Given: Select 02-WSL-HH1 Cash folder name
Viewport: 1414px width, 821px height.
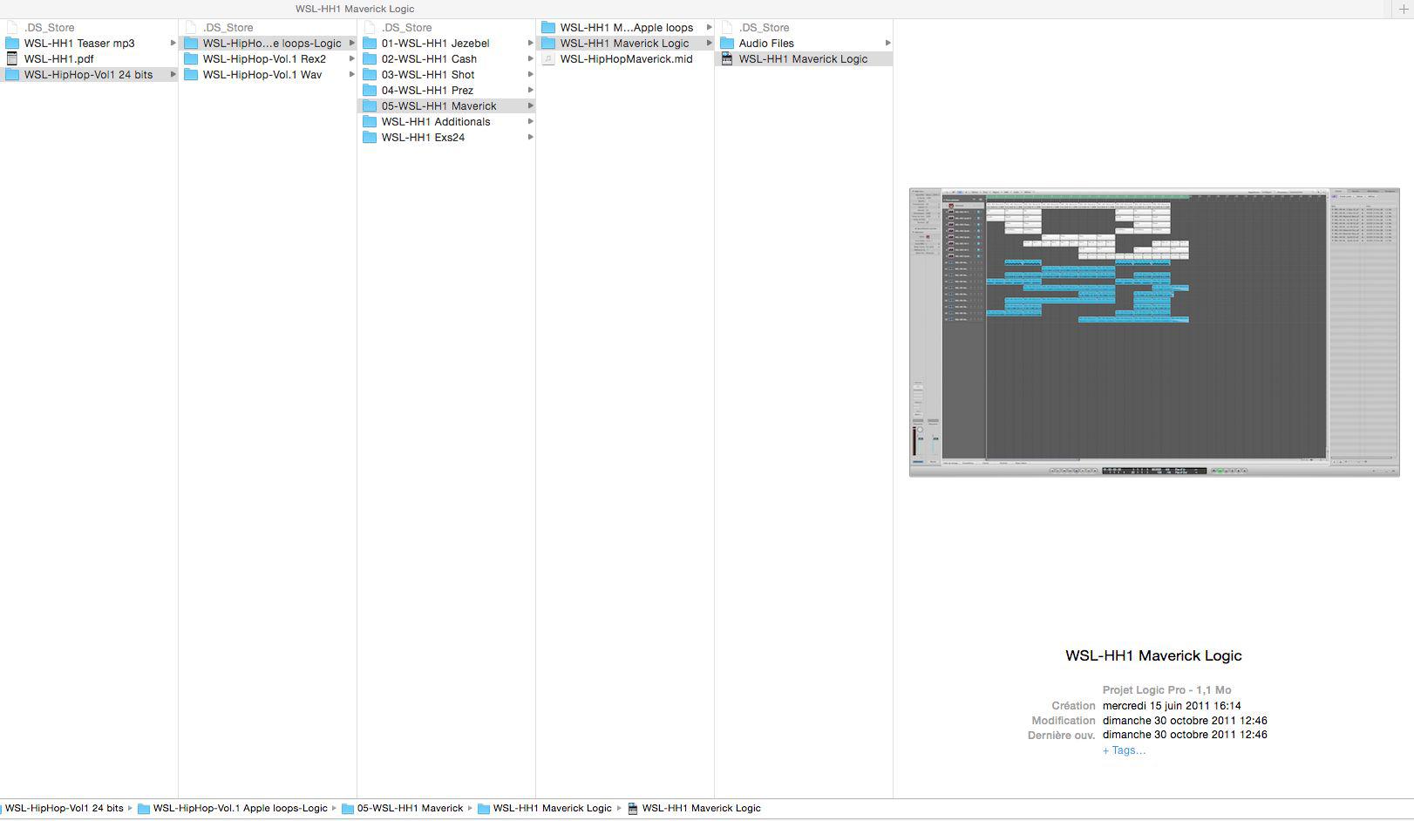Looking at the screenshot, I should click(x=429, y=58).
